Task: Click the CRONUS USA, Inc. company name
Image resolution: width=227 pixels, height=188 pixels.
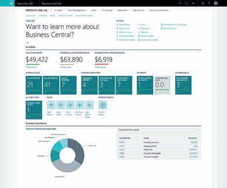Action: click(x=37, y=10)
